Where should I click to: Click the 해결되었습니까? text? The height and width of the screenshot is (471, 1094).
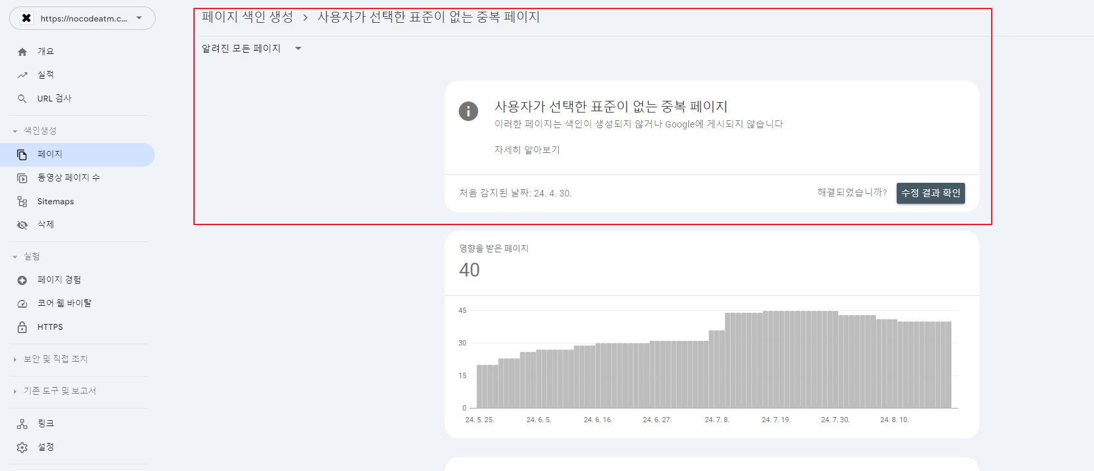point(852,193)
